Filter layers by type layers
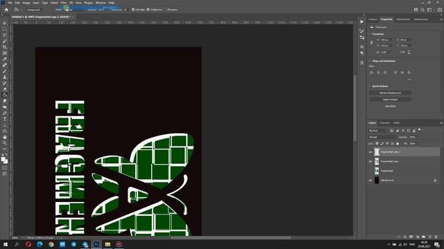444x249 pixels. coord(403,131)
